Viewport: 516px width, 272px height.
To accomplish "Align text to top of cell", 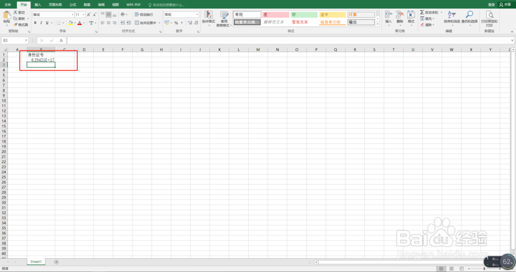I will (102, 14).
